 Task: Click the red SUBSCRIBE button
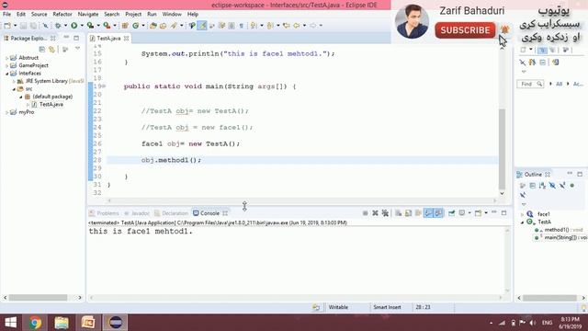(465, 30)
